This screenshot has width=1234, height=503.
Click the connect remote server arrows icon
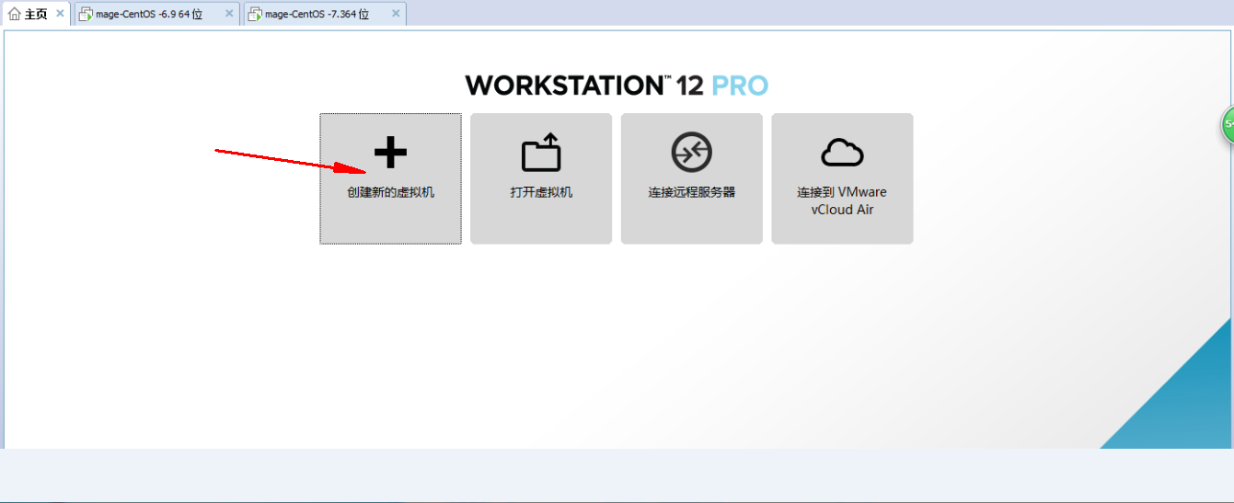tap(691, 153)
